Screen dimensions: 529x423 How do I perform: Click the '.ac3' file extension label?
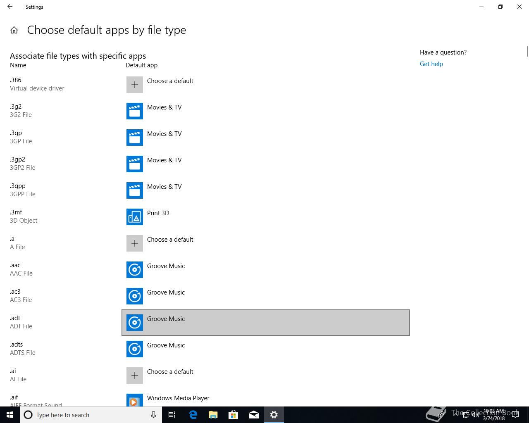pos(15,292)
